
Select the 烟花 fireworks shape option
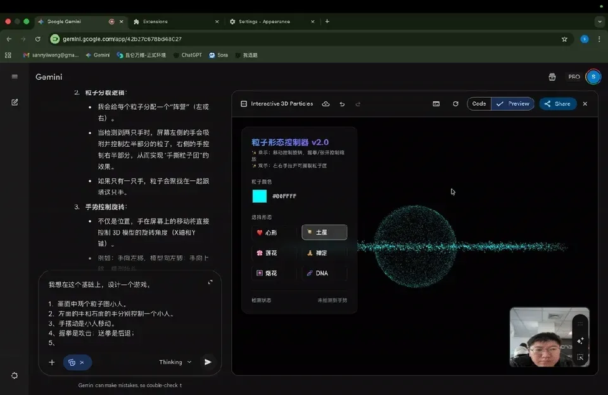pos(274,273)
